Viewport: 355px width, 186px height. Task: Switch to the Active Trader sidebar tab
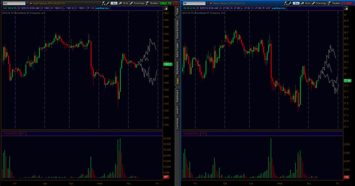(177, 50)
